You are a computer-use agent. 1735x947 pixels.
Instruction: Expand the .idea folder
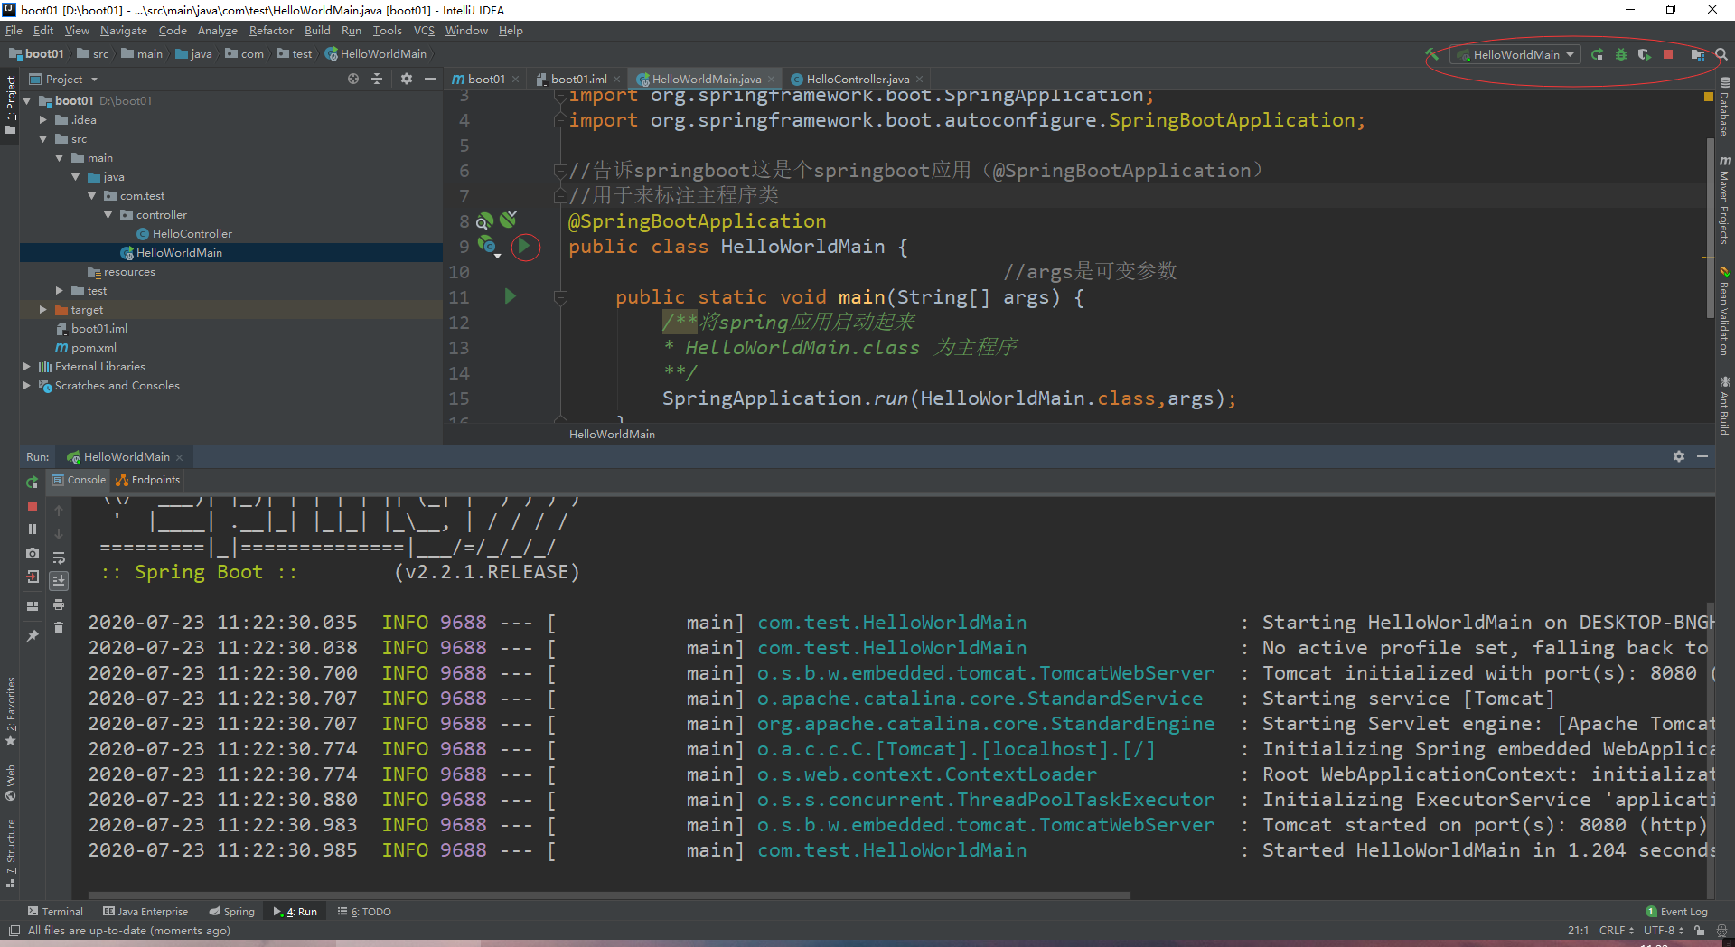pyautogui.click(x=43, y=119)
